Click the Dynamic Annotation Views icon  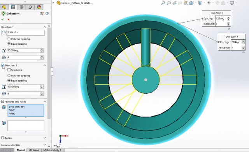(x=186, y=3)
